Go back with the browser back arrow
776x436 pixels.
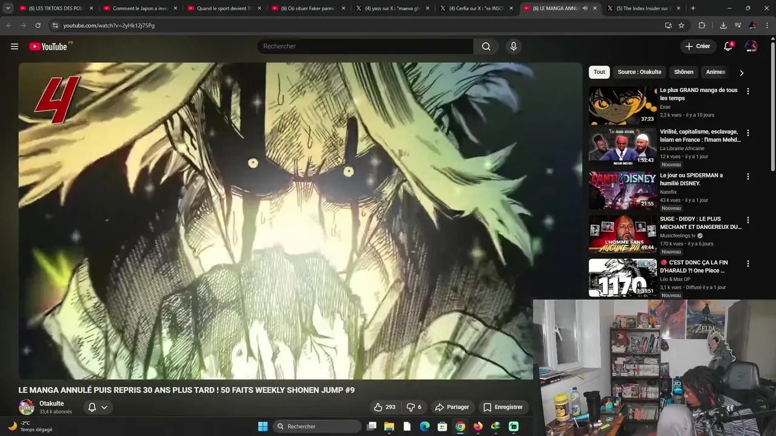[8, 25]
